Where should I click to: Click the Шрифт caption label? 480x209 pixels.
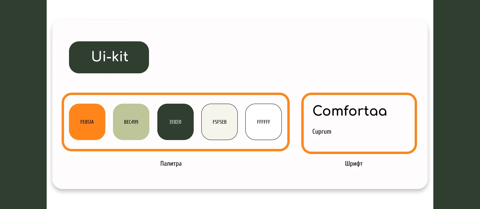pos(354,164)
